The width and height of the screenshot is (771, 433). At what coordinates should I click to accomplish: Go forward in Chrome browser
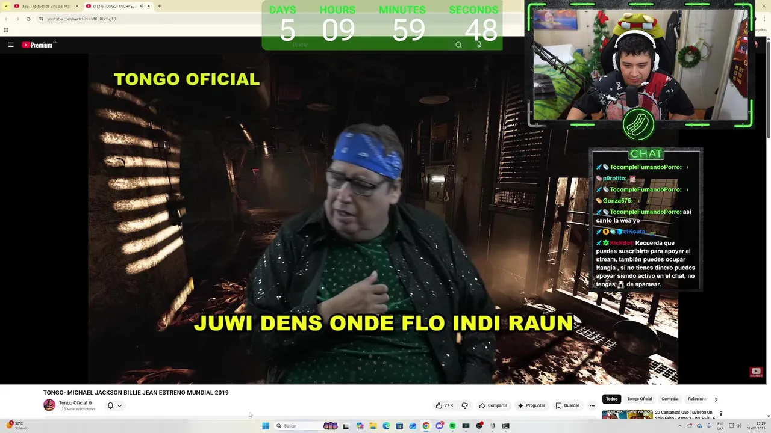pyautogui.click(x=17, y=19)
